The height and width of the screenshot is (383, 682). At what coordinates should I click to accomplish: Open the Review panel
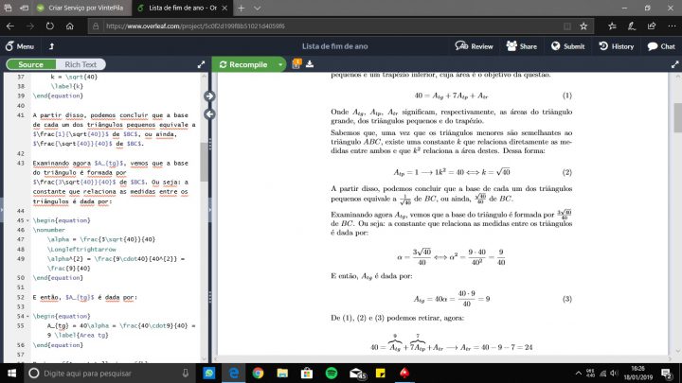click(x=475, y=46)
